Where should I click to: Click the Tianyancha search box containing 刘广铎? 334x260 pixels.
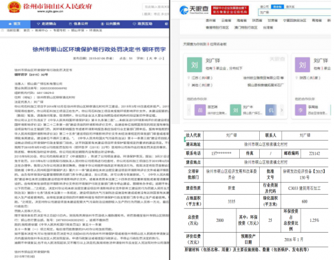coord(295,13)
